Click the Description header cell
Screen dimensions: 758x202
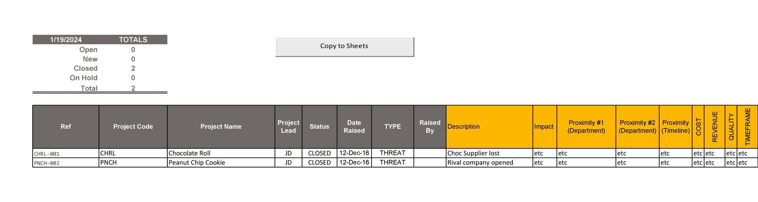[x=489, y=127]
